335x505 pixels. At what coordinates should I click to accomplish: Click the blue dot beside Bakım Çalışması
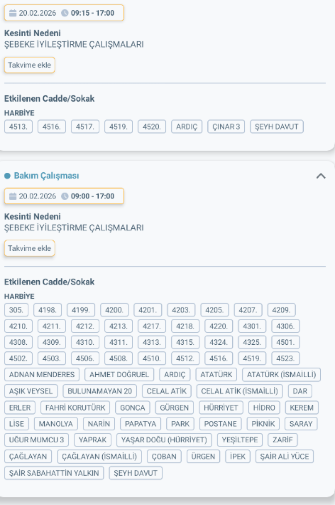point(7,176)
